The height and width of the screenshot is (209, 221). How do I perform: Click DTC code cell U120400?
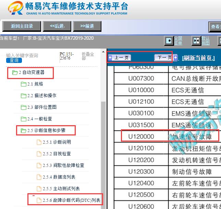(141, 183)
